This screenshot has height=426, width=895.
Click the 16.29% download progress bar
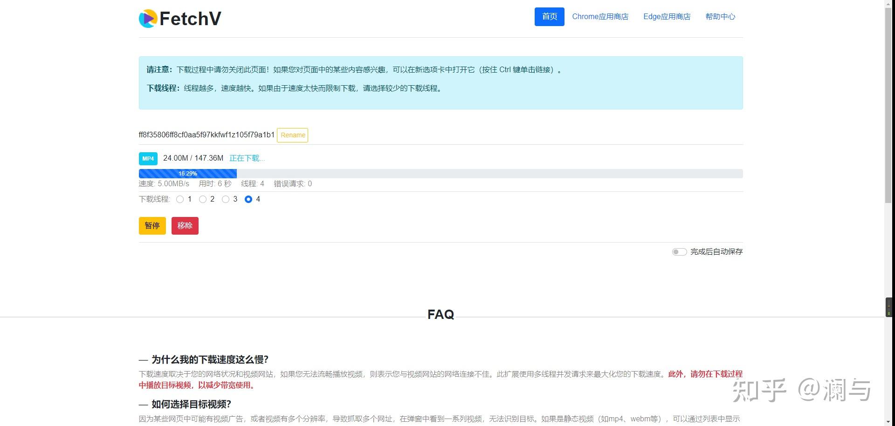pyautogui.click(x=441, y=174)
